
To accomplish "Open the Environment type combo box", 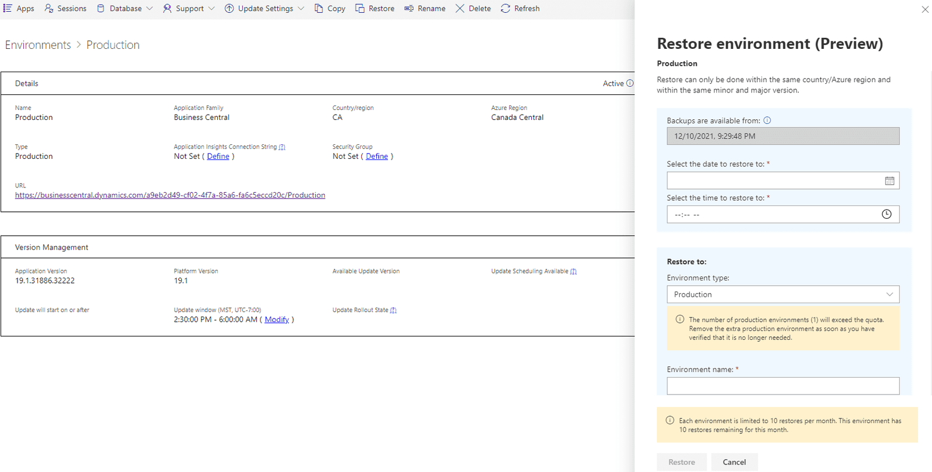I will coord(782,294).
